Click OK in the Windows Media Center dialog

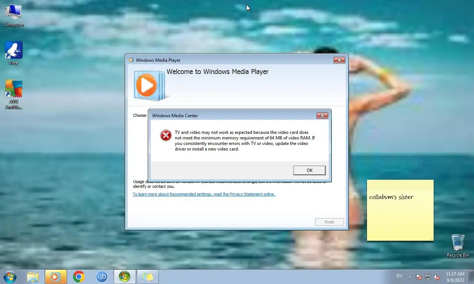(309, 170)
